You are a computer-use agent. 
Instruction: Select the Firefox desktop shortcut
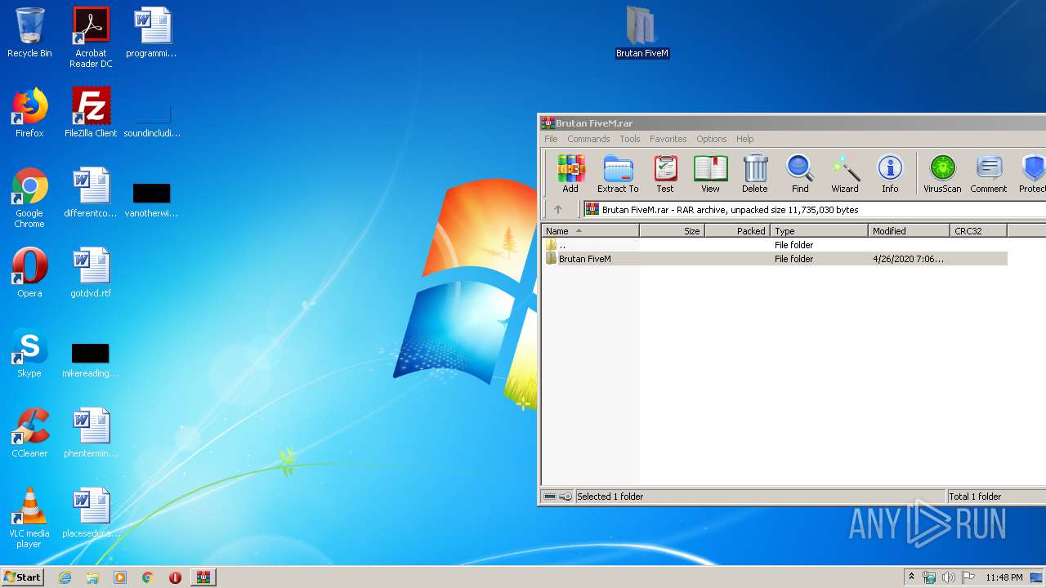click(29, 113)
